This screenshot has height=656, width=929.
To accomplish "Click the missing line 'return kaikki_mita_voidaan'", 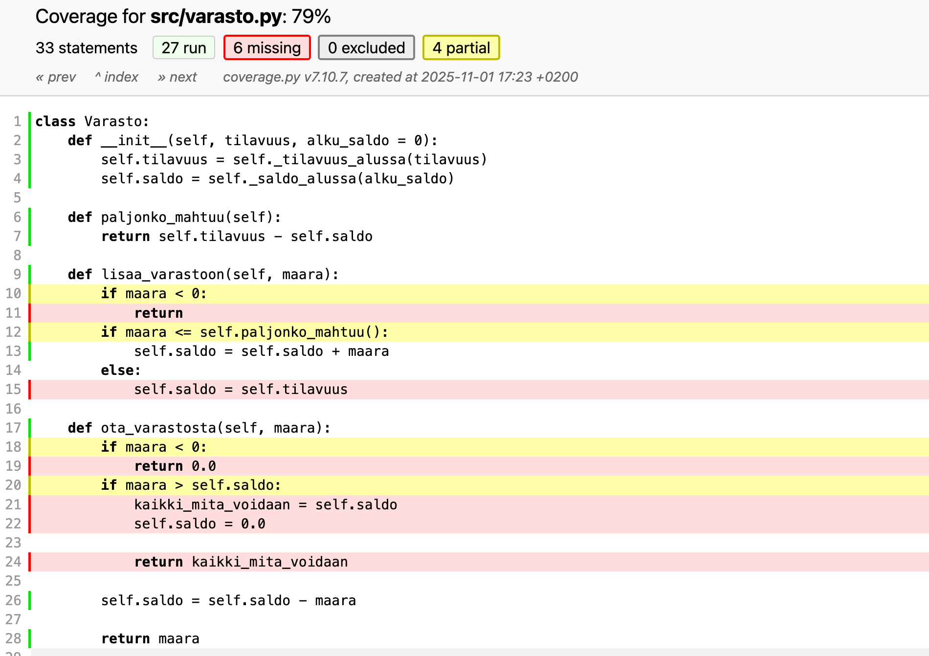I will [x=241, y=562].
